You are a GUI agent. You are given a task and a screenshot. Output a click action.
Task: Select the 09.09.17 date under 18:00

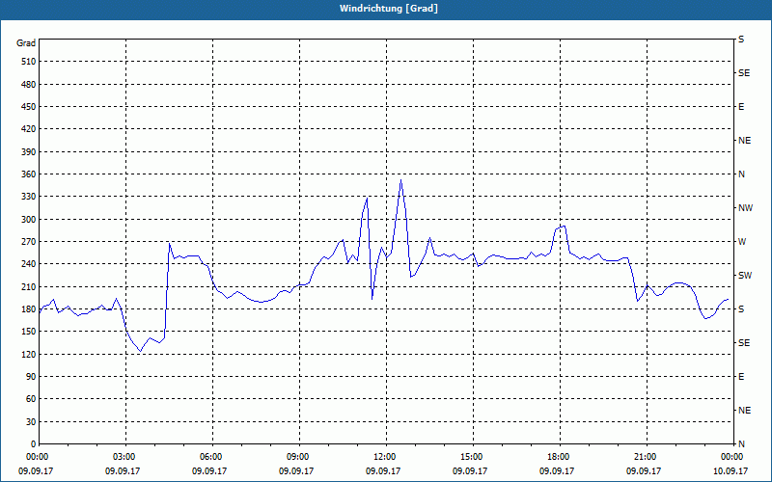(557, 471)
